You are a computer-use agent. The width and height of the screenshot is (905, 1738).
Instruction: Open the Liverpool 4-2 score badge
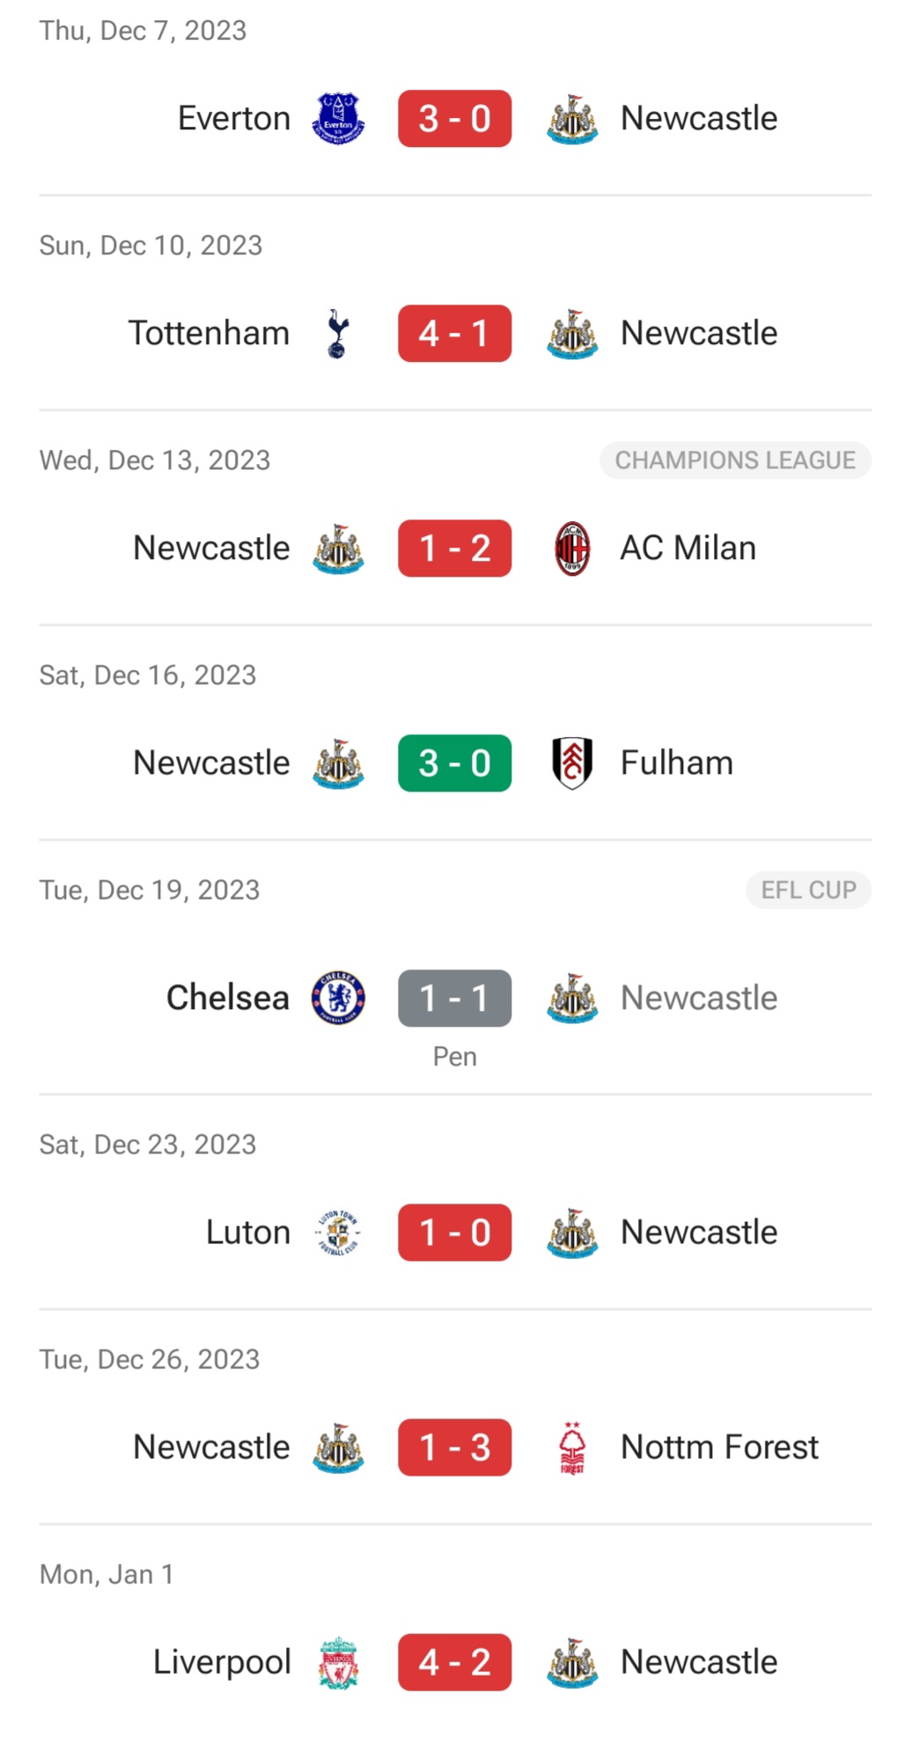[454, 1661]
